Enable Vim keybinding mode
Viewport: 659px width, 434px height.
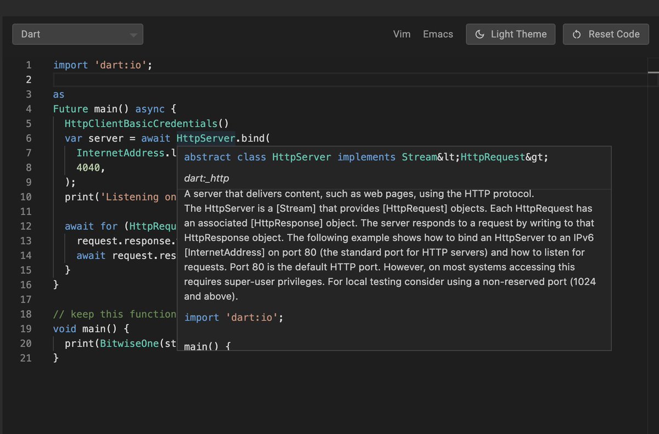[402, 34]
